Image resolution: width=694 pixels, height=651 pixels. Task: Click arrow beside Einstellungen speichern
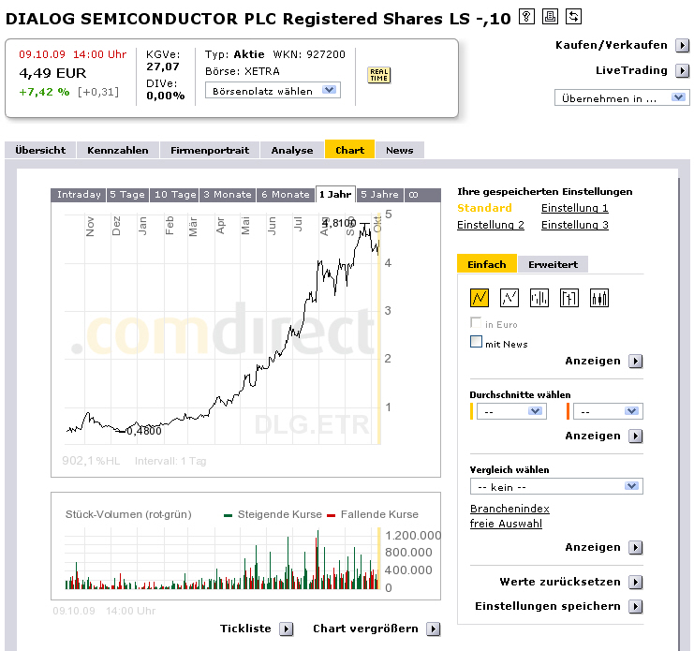pos(636,606)
